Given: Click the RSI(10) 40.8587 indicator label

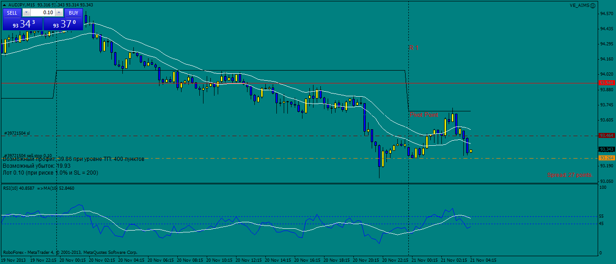Looking at the screenshot, I should click(18, 188).
